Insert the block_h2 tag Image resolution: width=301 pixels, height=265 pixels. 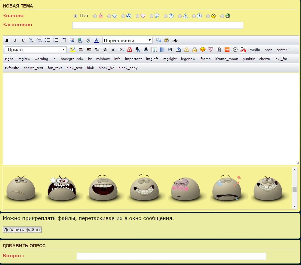106,68
